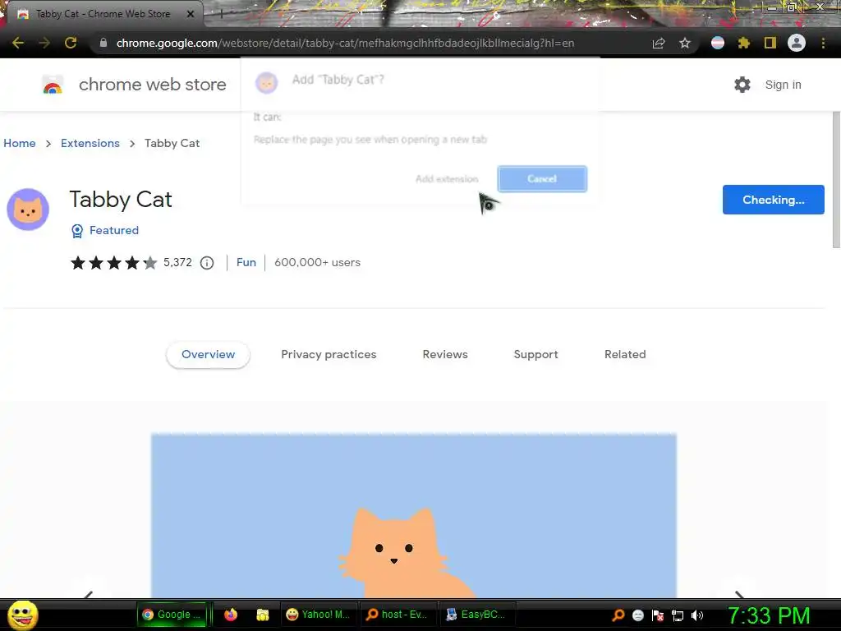Open the share page icon in omnibox
Screen dimensions: 841x631
[x=658, y=43]
